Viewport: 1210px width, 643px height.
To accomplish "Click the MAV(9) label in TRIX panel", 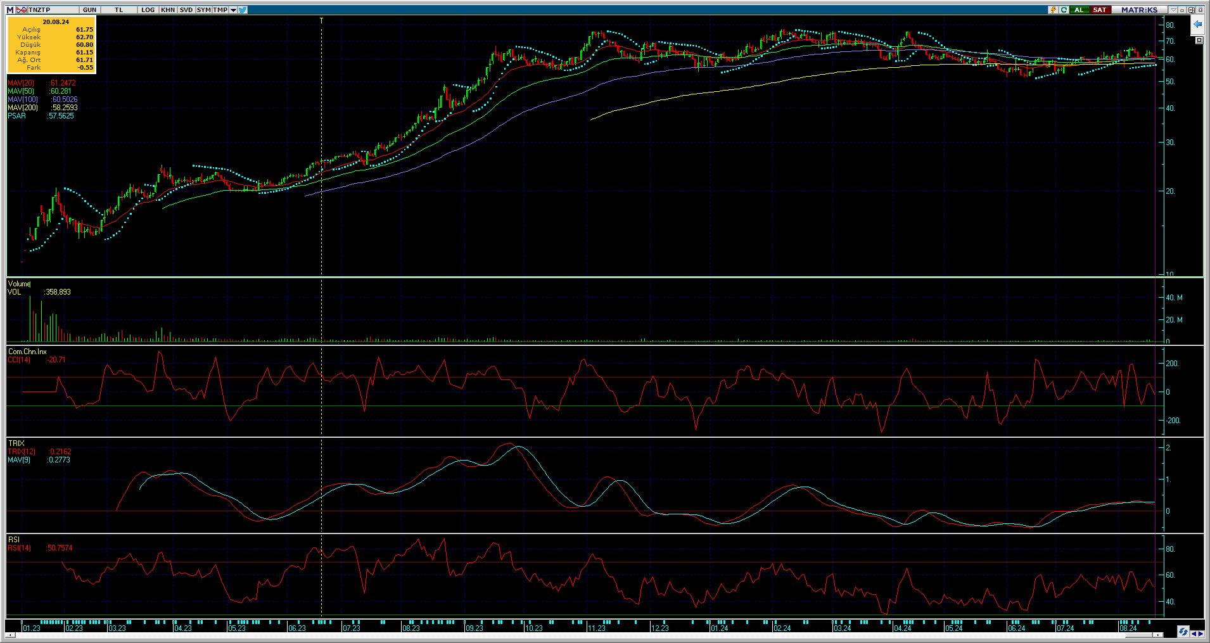I will tap(19, 460).
